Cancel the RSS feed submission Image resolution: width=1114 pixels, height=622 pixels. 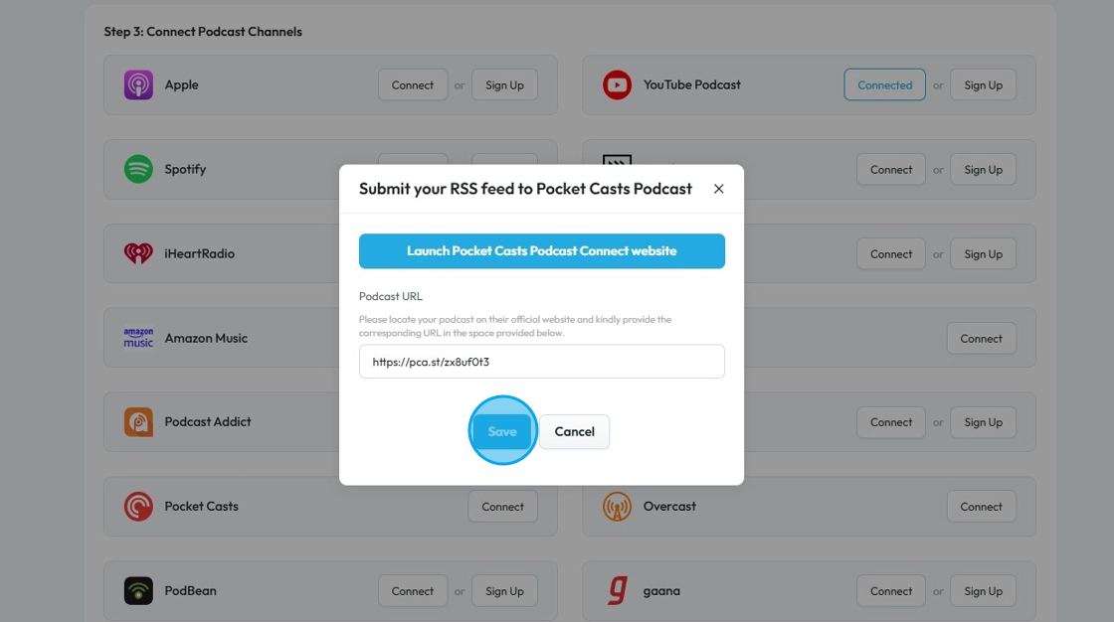pos(574,431)
